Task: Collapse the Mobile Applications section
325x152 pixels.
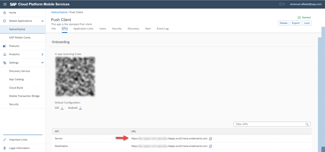Action: 43,21
